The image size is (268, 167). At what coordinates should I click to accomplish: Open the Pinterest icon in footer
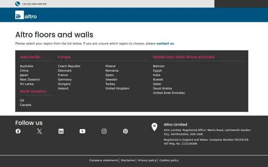pos(125,131)
